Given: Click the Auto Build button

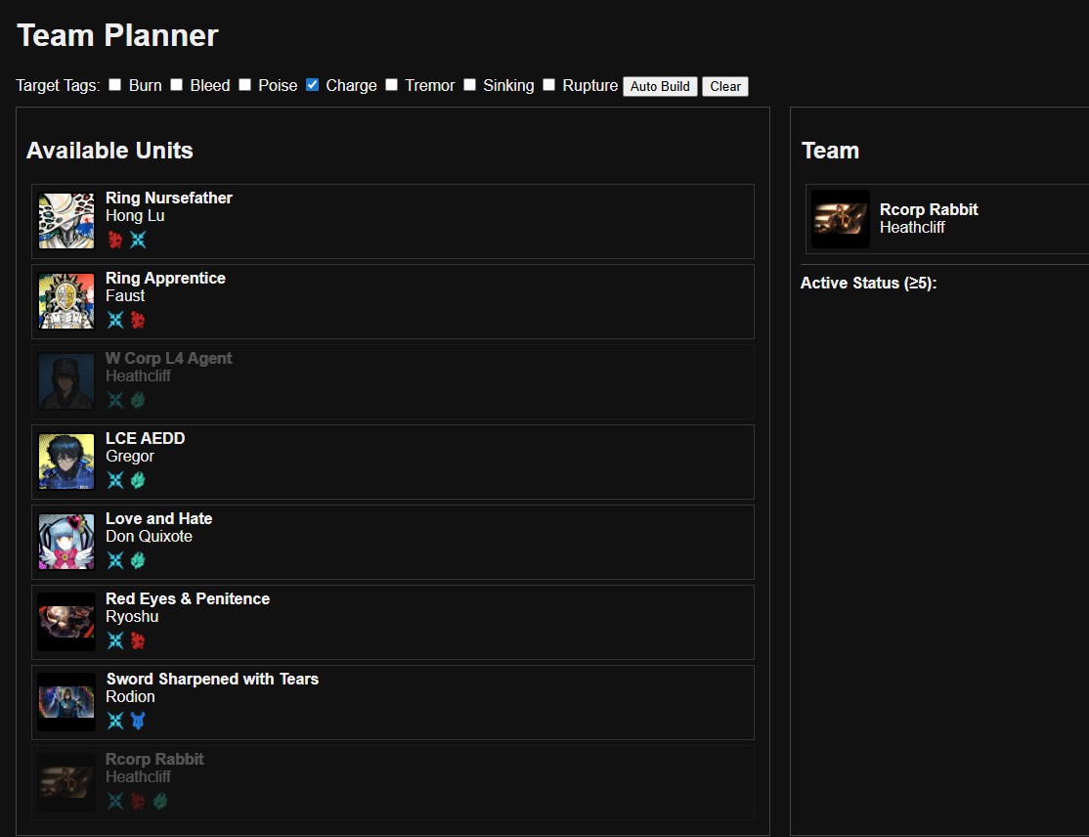Looking at the screenshot, I should [660, 86].
